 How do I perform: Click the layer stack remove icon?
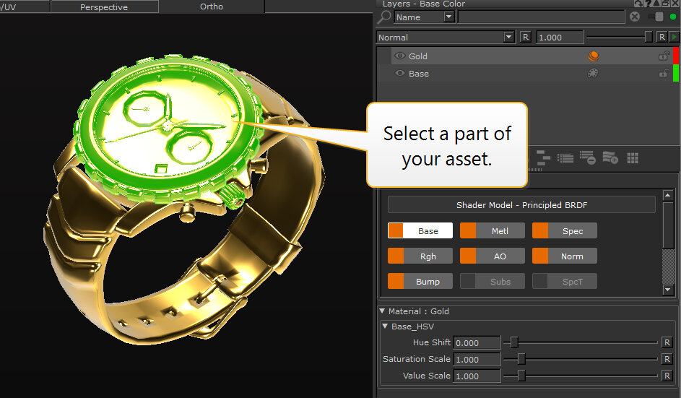click(x=587, y=157)
